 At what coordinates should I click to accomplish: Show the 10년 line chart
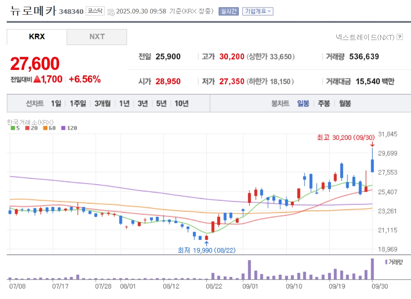click(x=181, y=103)
